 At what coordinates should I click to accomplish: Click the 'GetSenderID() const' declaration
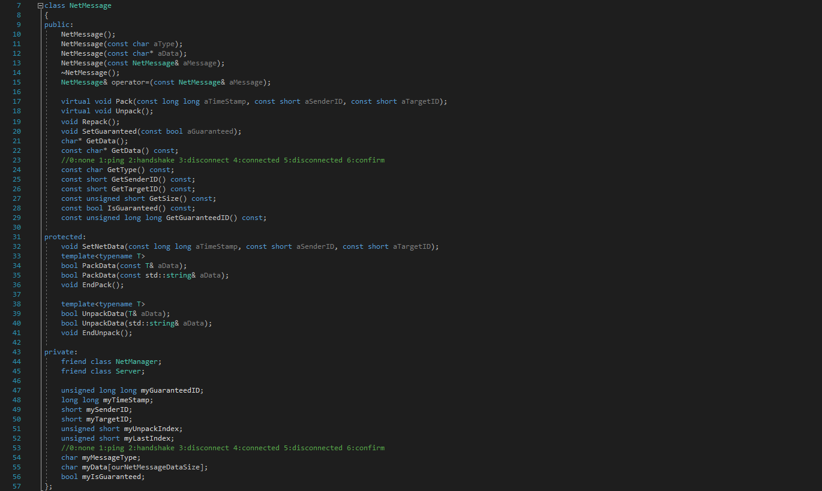[x=128, y=179]
